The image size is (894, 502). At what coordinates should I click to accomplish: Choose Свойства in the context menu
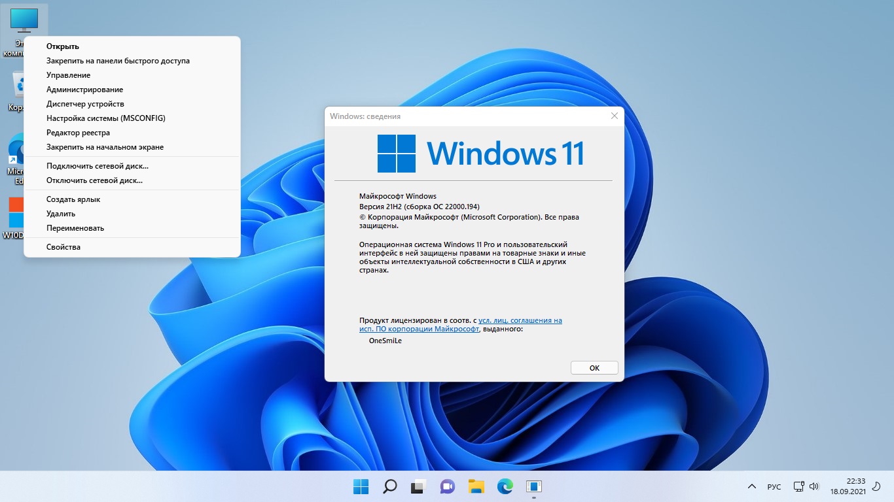63,247
